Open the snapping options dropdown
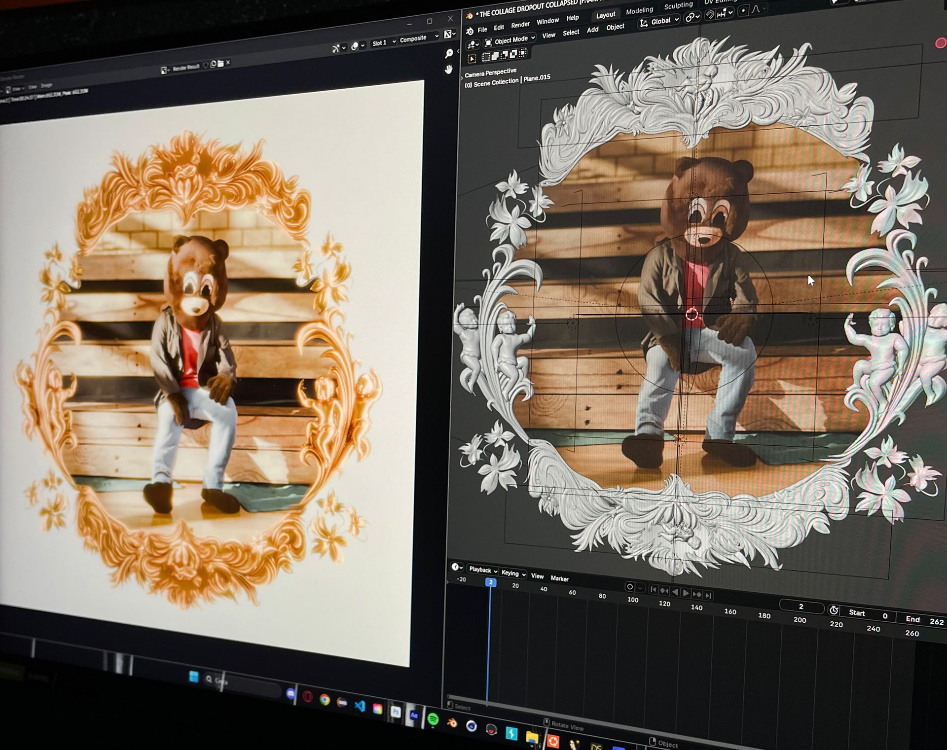947x750 pixels. point(725,14)
